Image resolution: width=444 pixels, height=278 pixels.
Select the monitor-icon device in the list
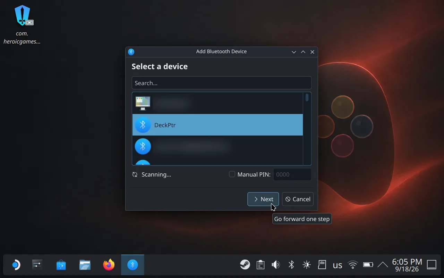point(217,103)
